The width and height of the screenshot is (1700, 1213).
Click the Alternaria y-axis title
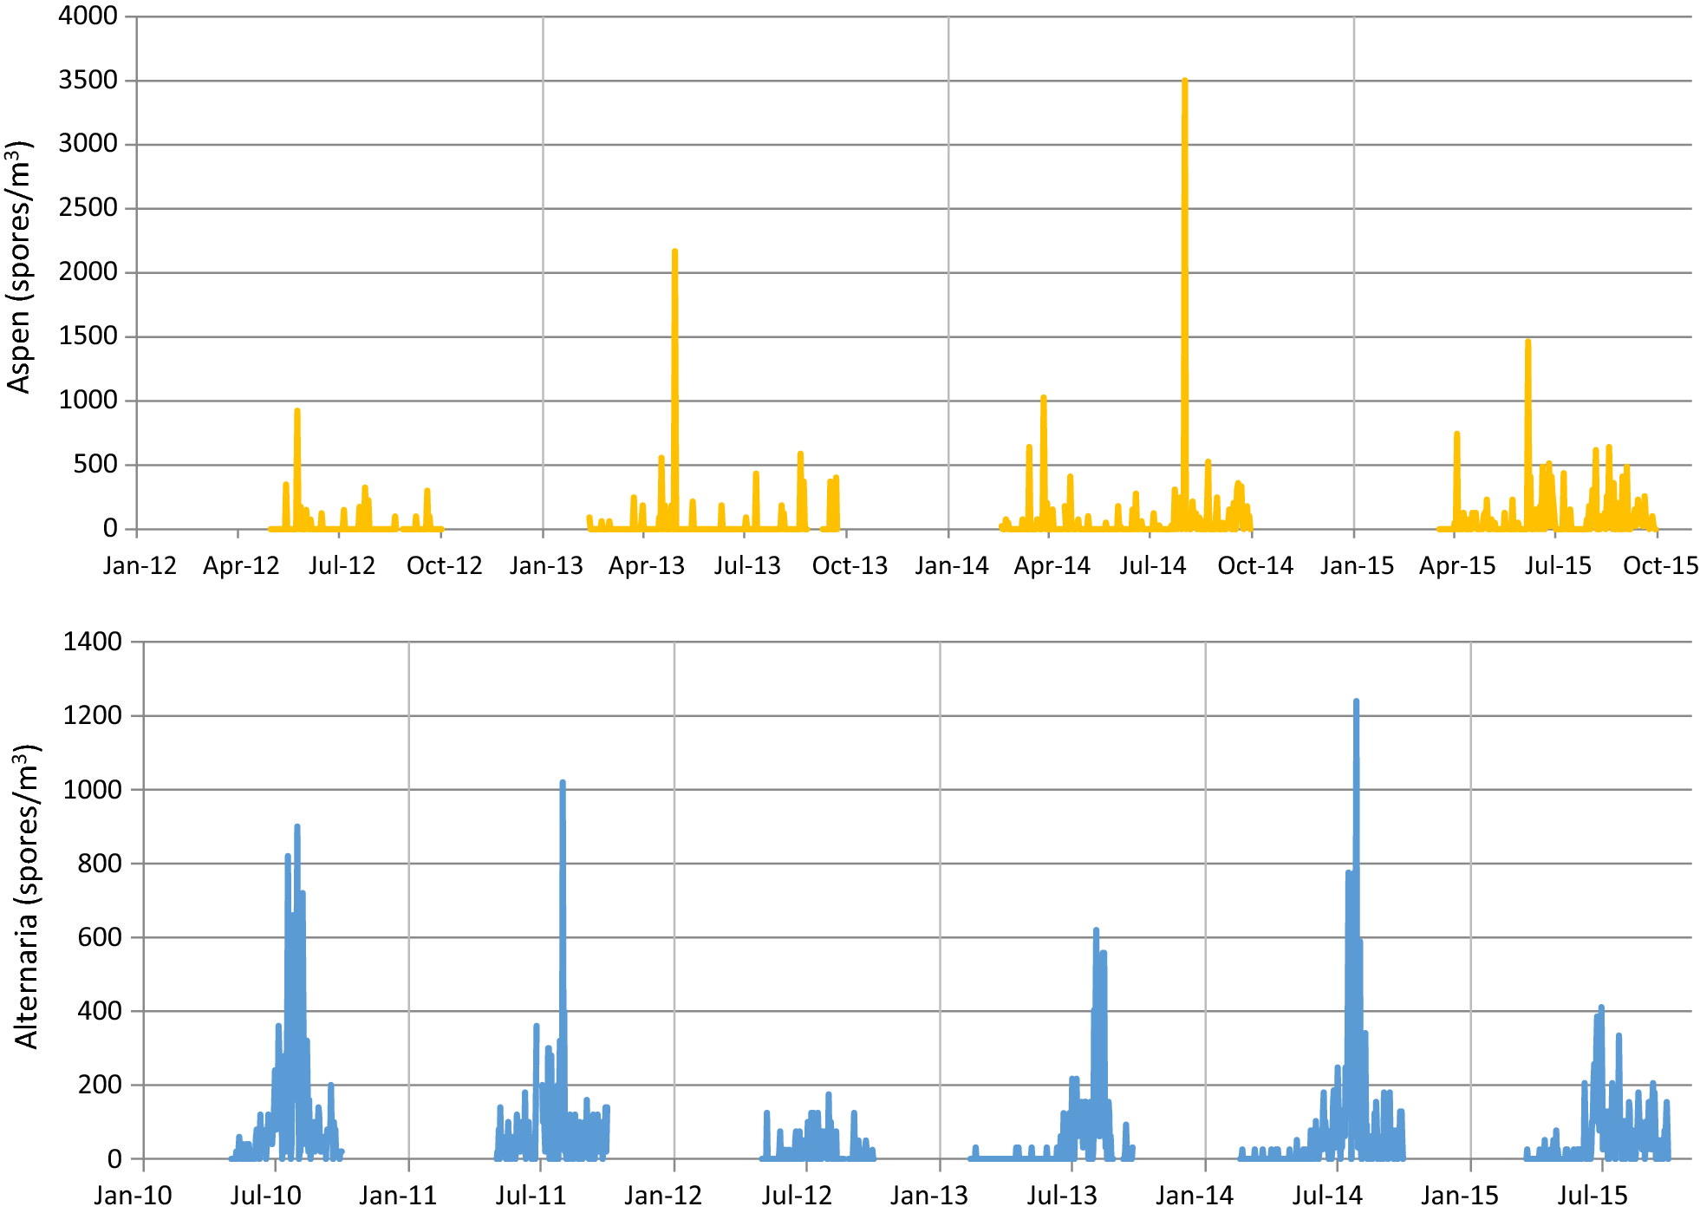pyautogui.click(x=26, y=897)
